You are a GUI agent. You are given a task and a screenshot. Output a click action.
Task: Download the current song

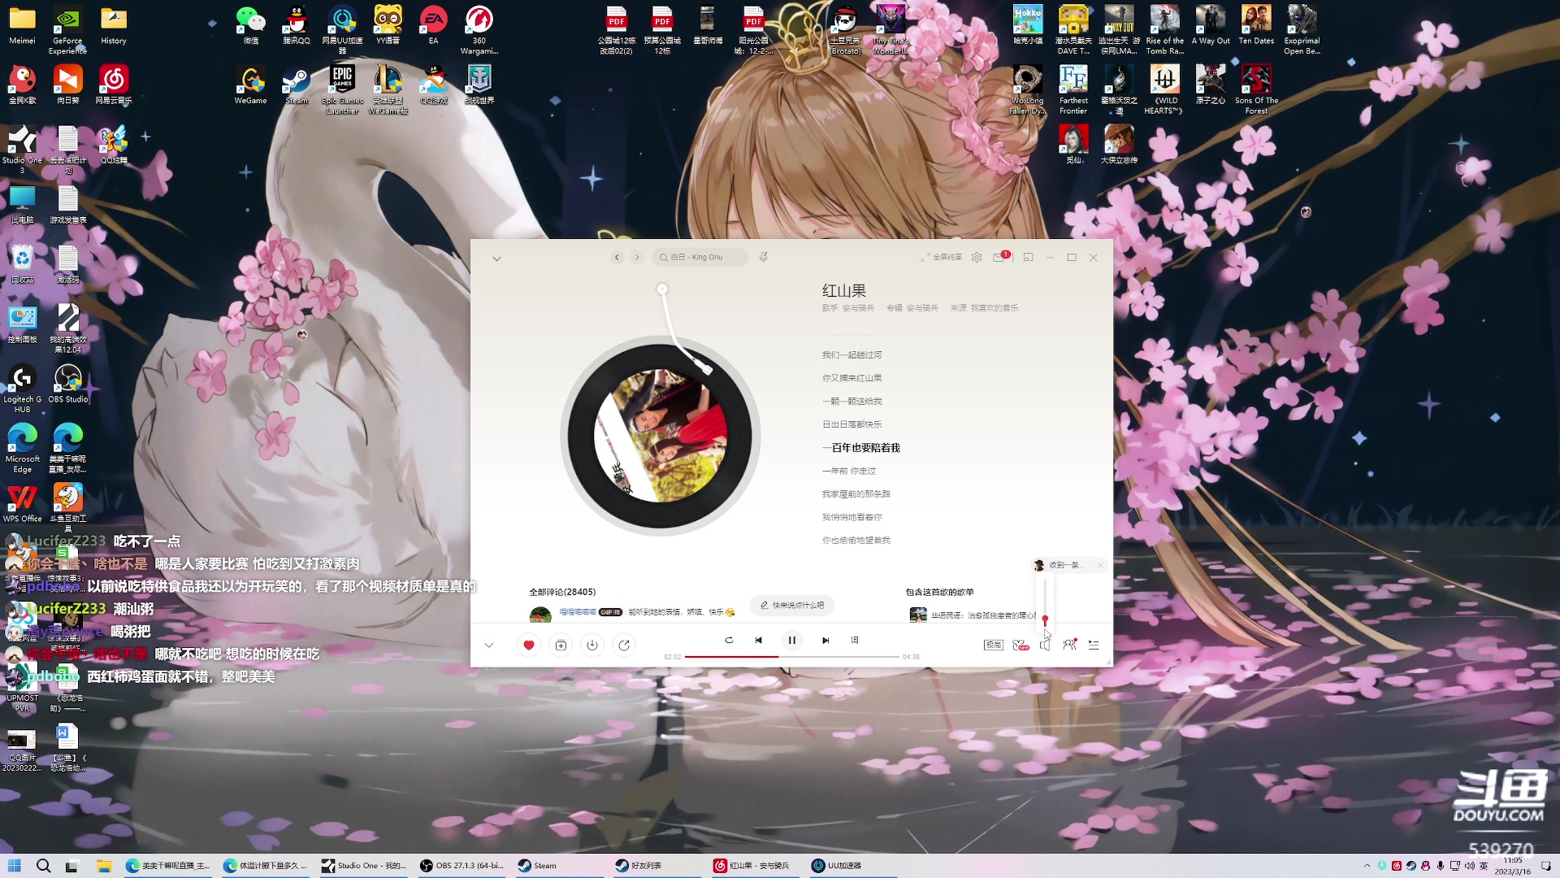tap(592, 645)
